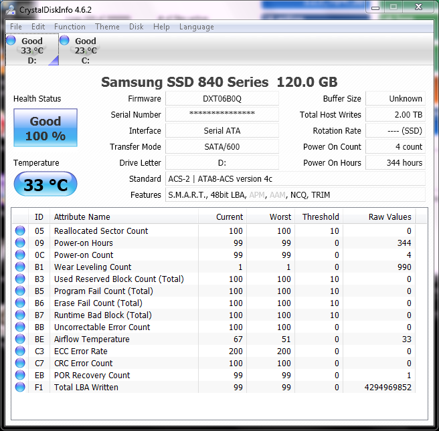Click the status orb for Runtime Bad Block
This screenshot has height=431, width=439.
point(20,315)
